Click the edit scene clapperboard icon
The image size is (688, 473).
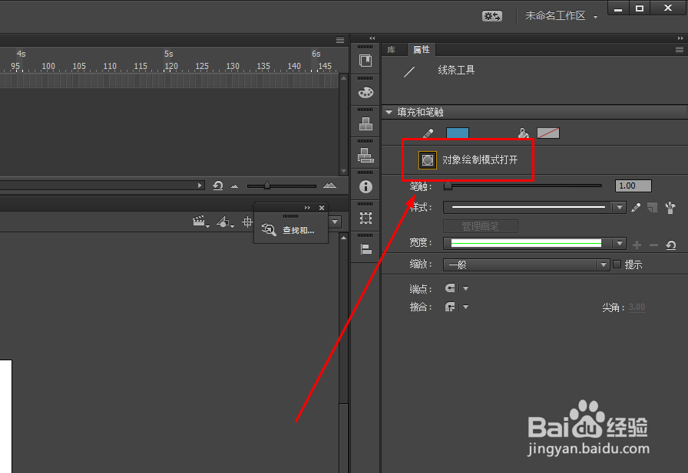click(200, 222)
